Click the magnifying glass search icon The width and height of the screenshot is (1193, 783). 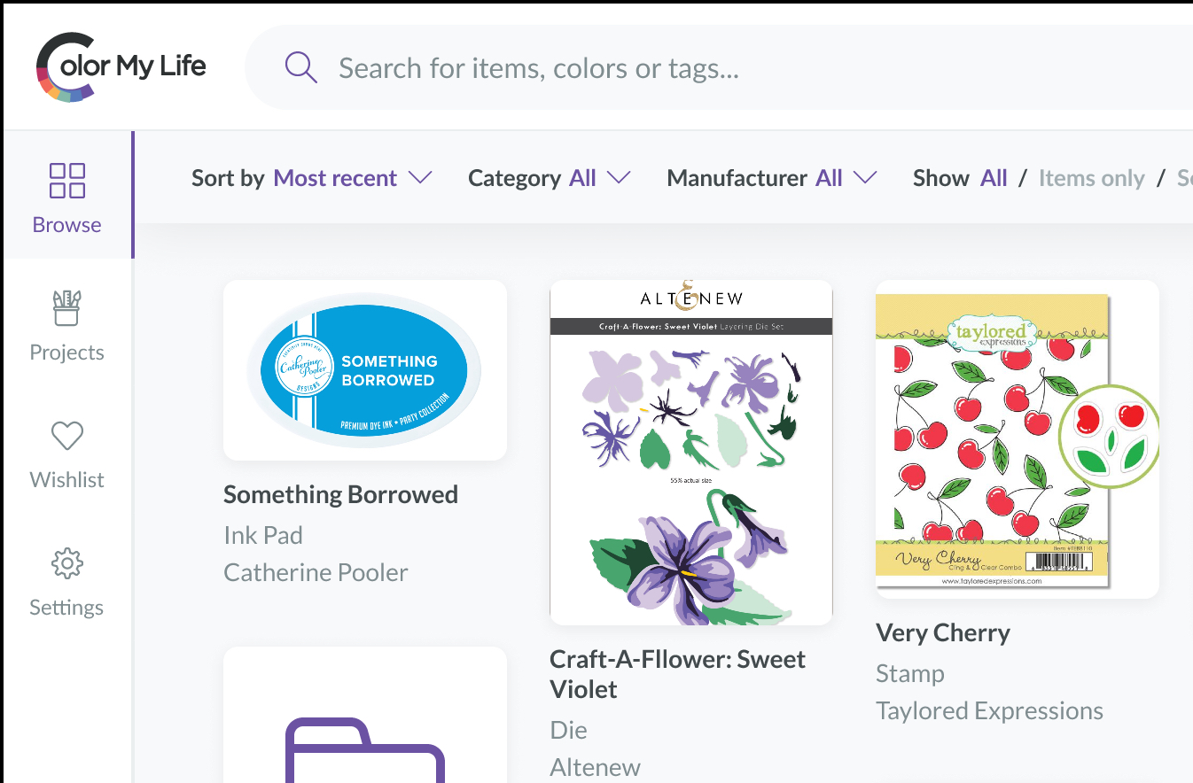(x=300, y=67)
